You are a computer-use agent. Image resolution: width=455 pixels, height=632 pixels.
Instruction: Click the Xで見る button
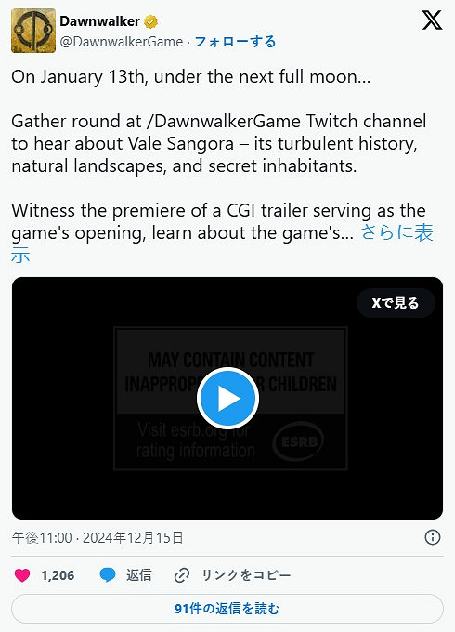click(x=396, y=303)
